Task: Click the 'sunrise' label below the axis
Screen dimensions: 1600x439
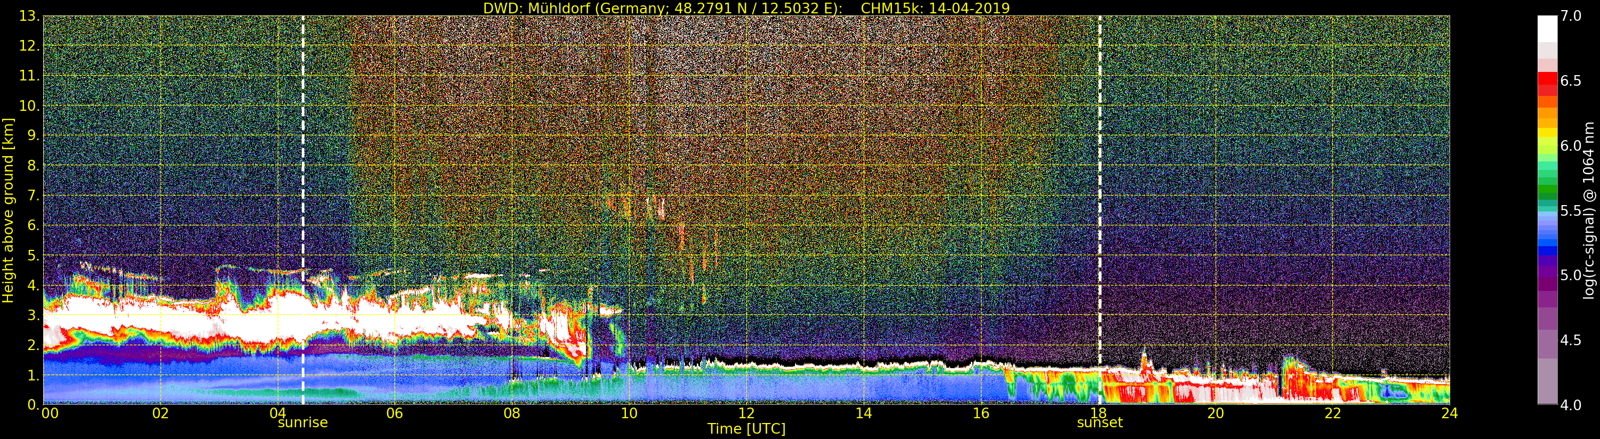Action: pyautogui.click(x=302, y=423)
